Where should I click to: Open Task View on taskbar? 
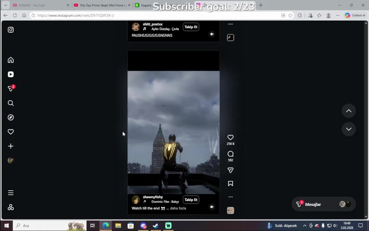coord(93,226)
